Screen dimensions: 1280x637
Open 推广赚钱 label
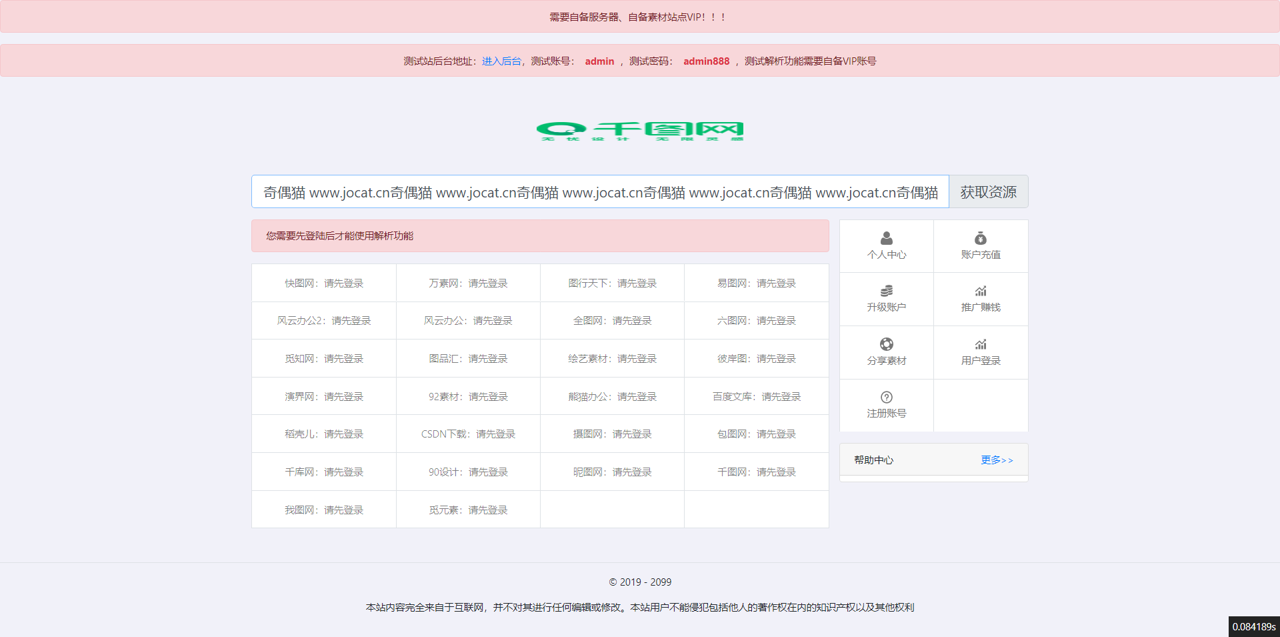[981, 307]
